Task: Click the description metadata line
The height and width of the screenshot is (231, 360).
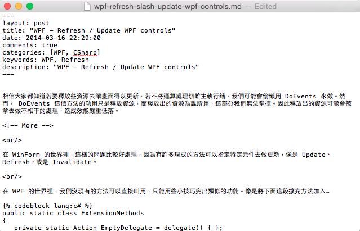Action: (x=100, y=67)
